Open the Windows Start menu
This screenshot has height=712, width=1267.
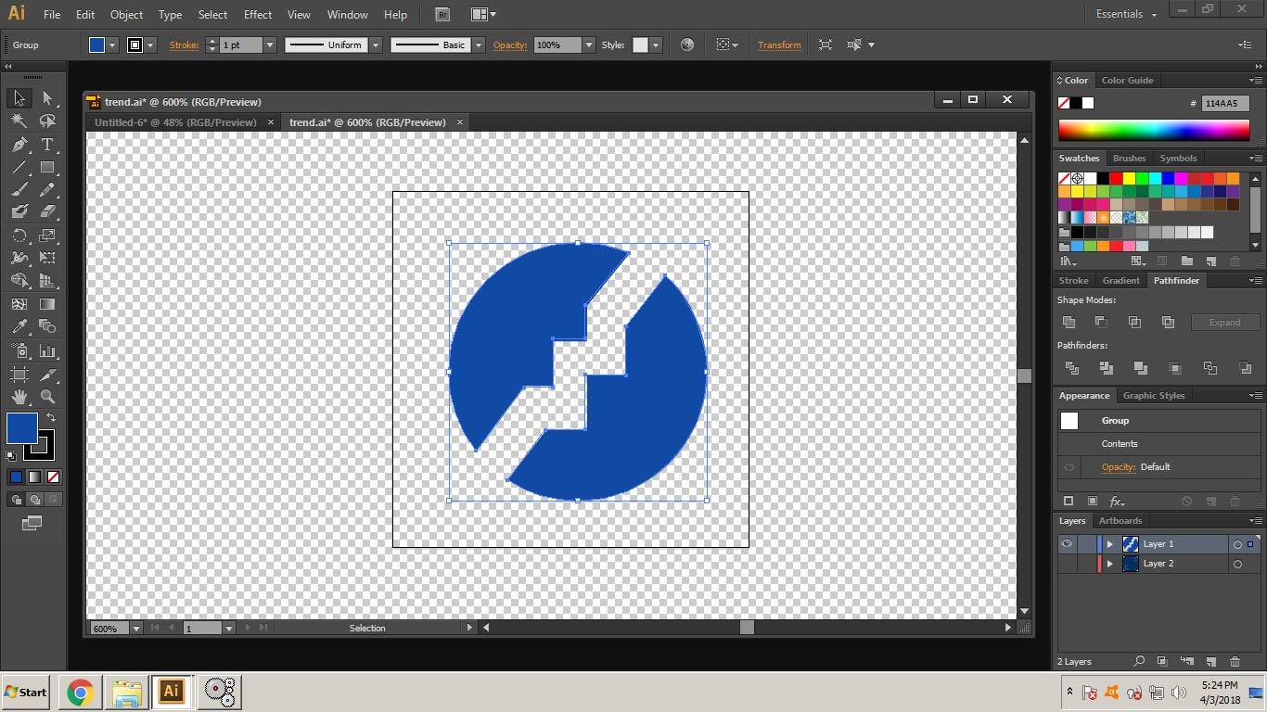pos(26,692)
